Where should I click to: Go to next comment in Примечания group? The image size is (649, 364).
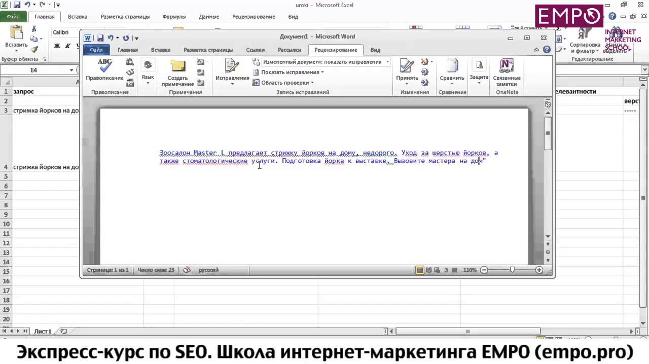point(201,83)
